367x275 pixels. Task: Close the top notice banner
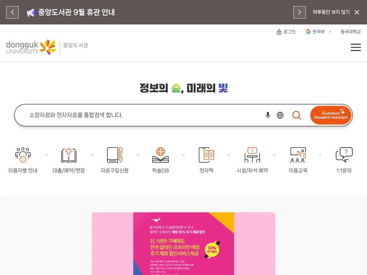click(x=357, y=12)
